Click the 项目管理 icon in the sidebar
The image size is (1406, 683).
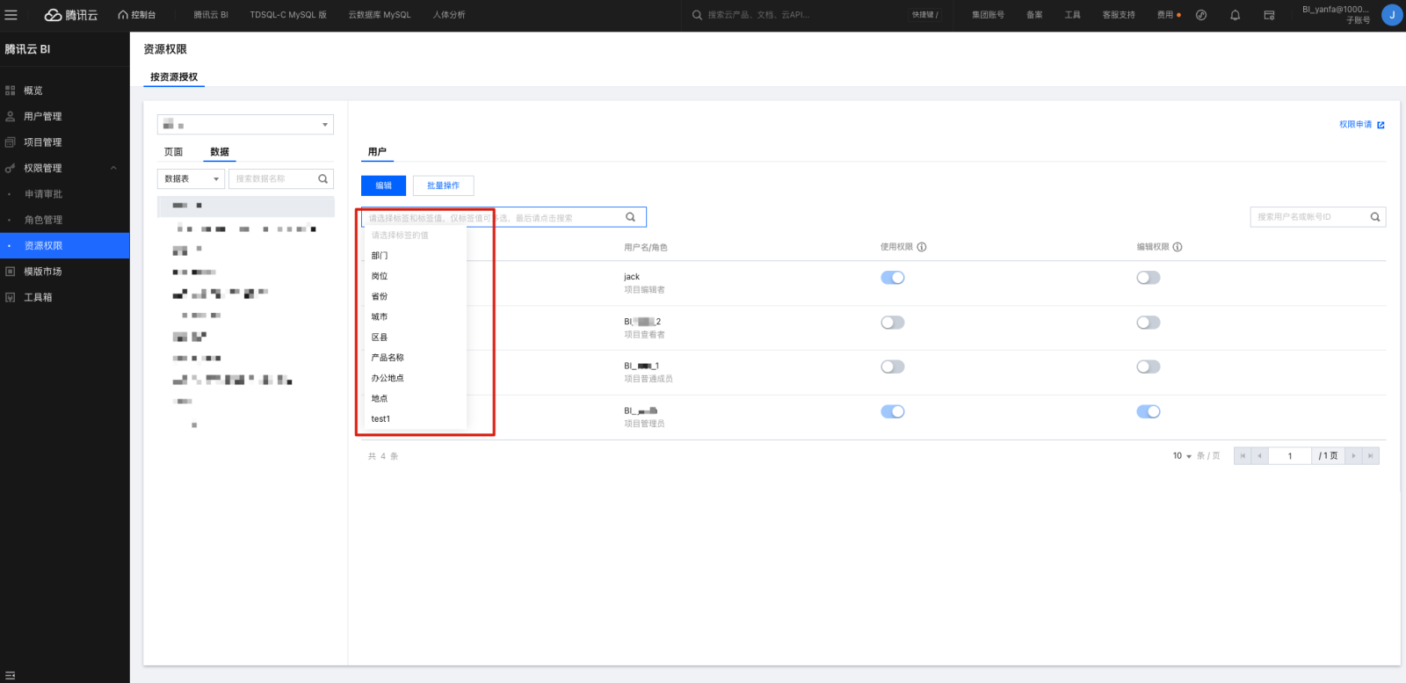(11, 142)
